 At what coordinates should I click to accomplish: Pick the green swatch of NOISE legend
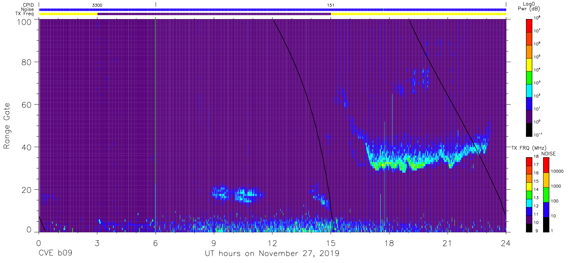(x=546, y=194)
